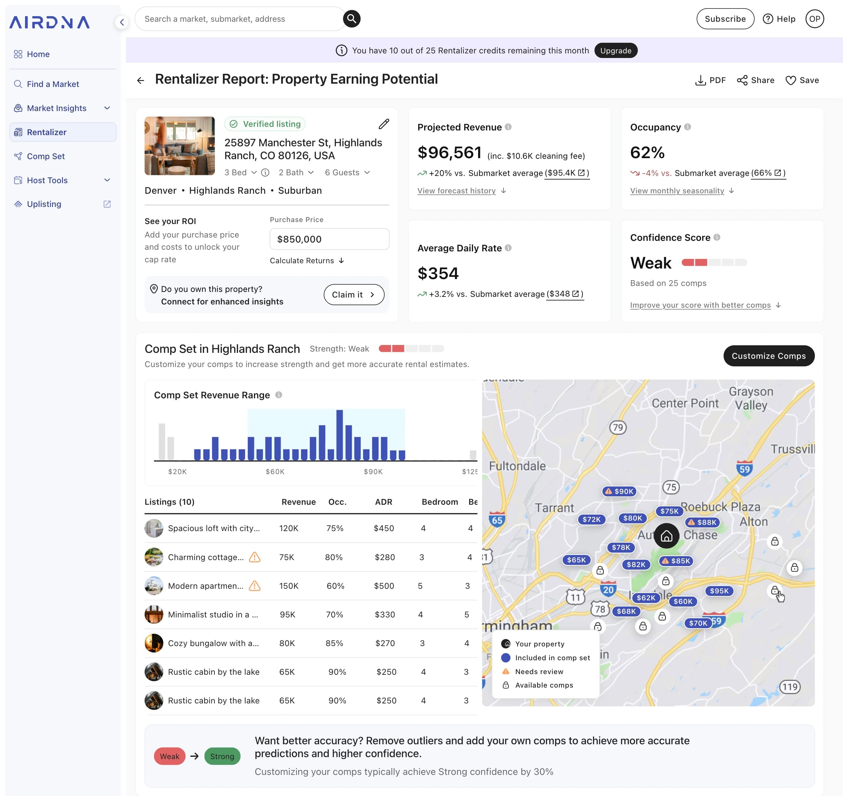This screenshot has height=796, width=843.
Task: Click the back arrow beside report title
Action: pyautogui.click(x=141, y=80)
